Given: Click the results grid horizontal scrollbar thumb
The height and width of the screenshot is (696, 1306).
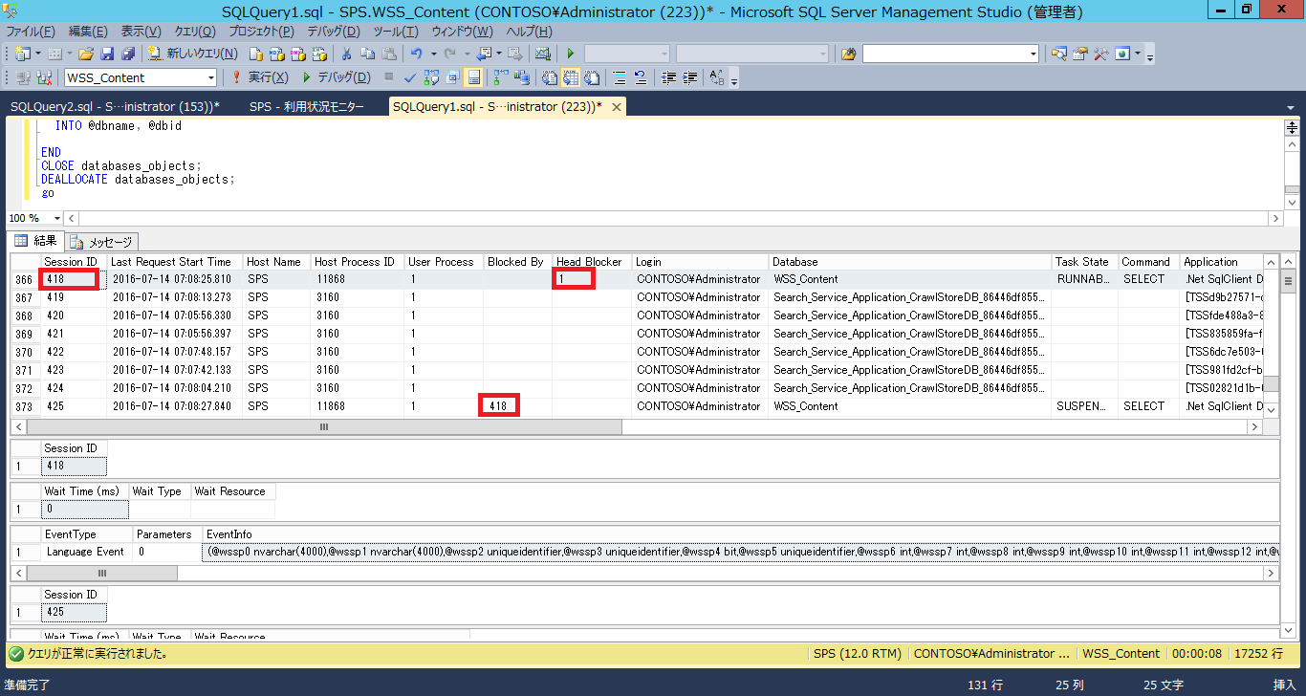Looking at the screenshot, I should pos(324,428).
